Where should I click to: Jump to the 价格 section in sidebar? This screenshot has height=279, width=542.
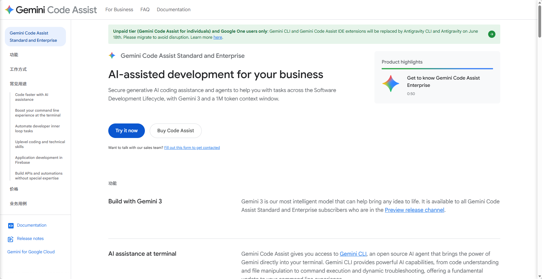pyautogui.click(x=14, y=189)
